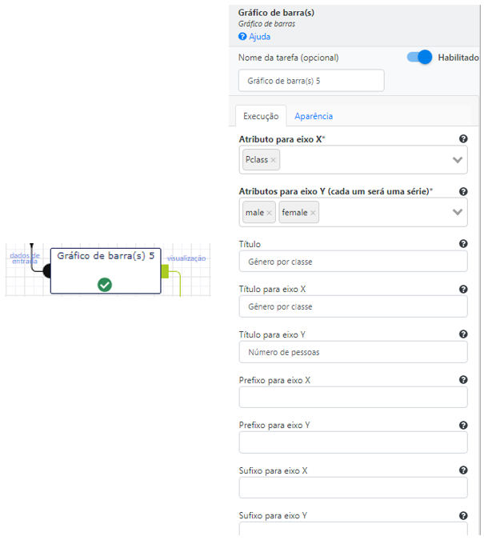
Task: Expand the X axis attribute dropdown
Action: pyautogui.click(x=458, y=159)
